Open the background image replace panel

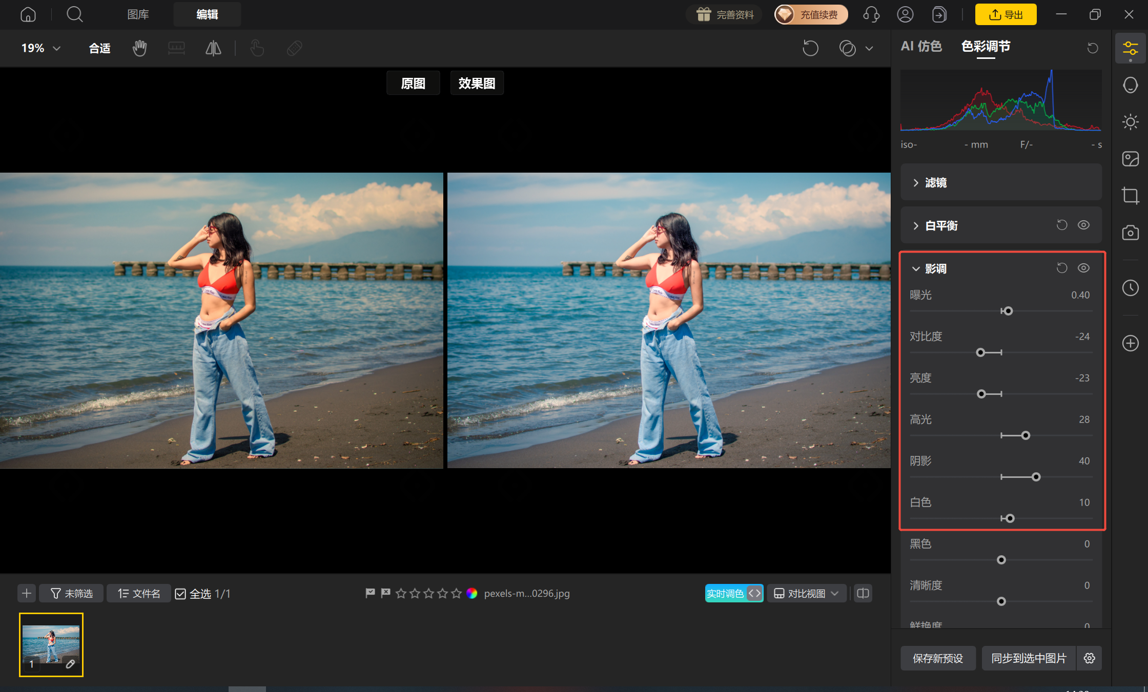(x=1130, y=159)
